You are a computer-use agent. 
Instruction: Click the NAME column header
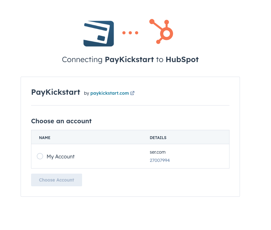click(x=45, y=138)
